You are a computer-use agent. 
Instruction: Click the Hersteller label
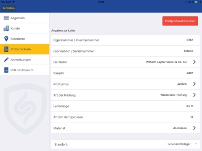(60, 62)
